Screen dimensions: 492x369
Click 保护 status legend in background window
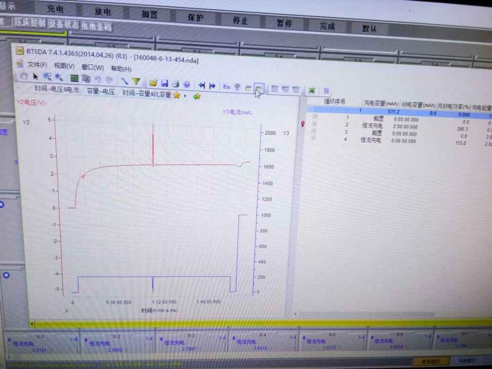point(196,17)
